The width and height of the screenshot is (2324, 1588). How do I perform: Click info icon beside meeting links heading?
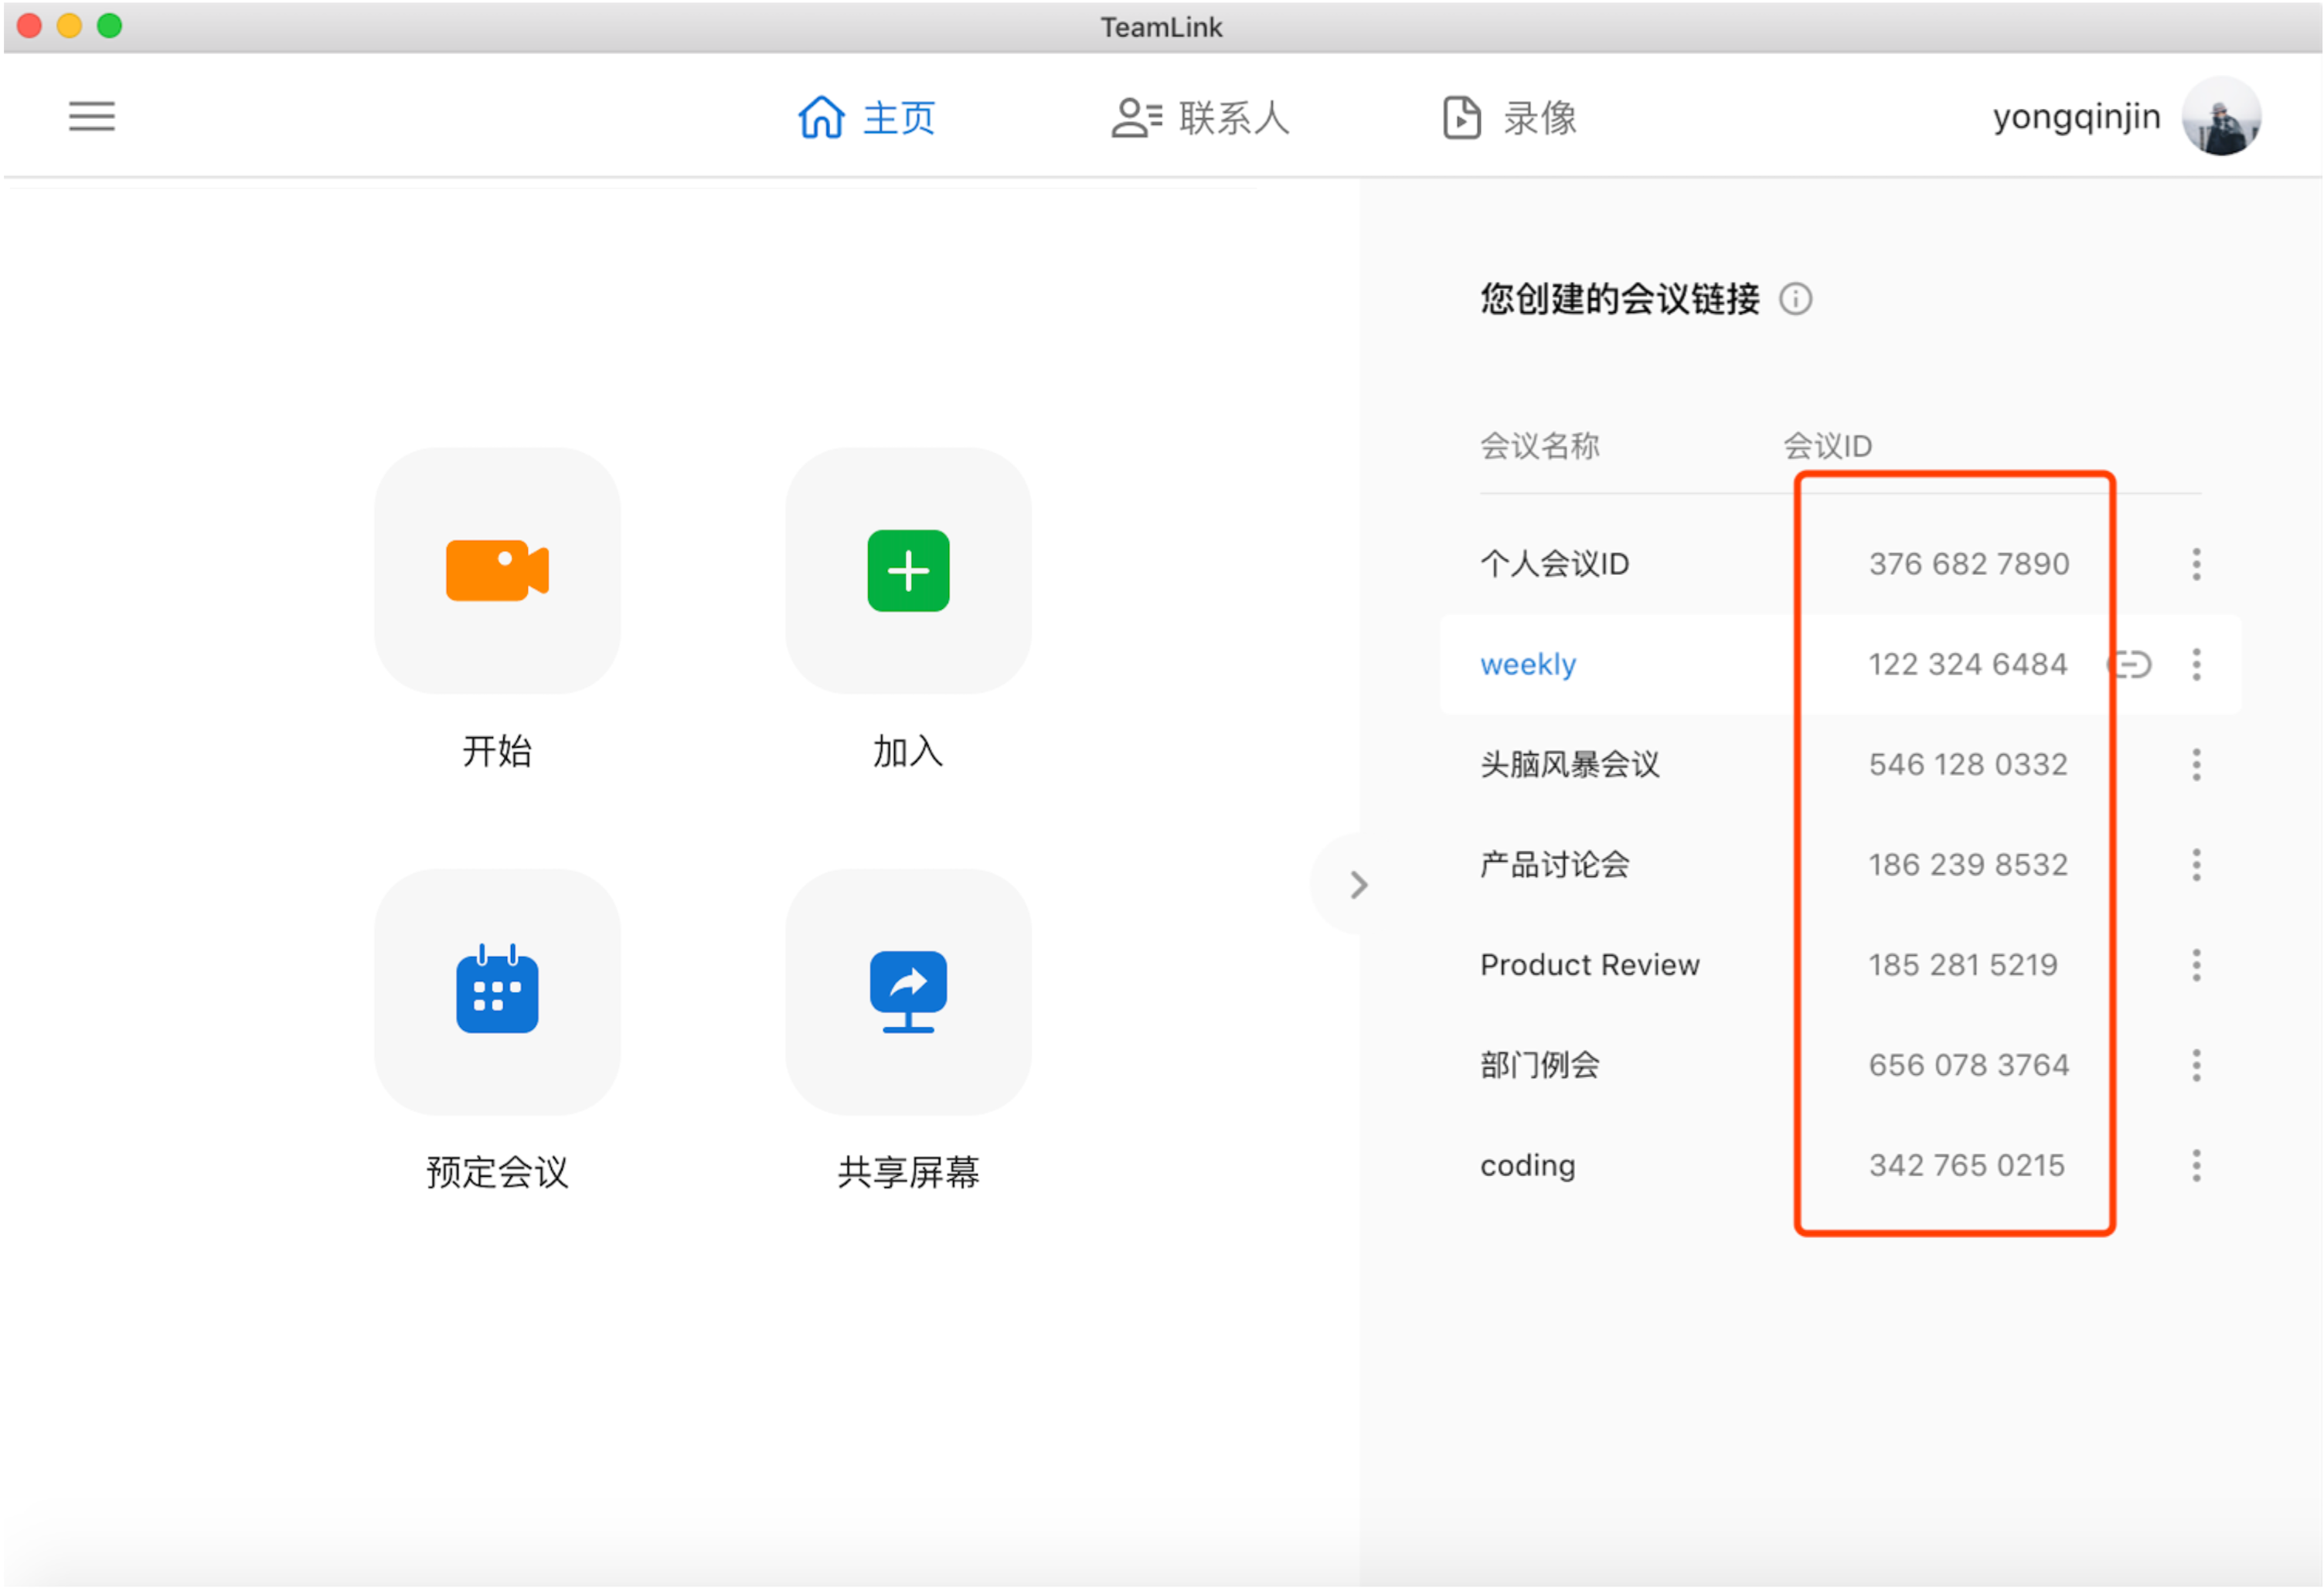click(x=1796, y=299)
